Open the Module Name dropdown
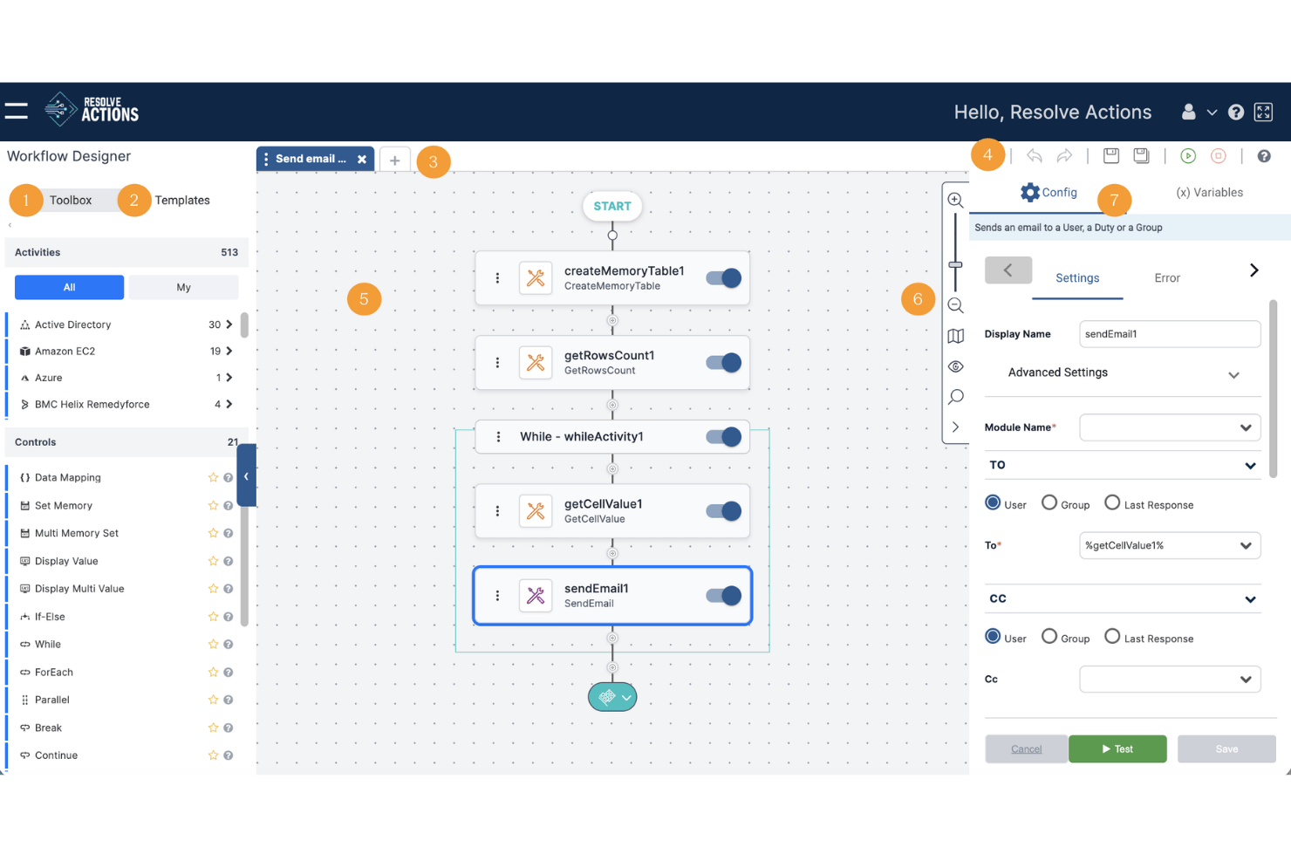The width and height of the screenshot is (1291, 861). tap(1170, 427)
